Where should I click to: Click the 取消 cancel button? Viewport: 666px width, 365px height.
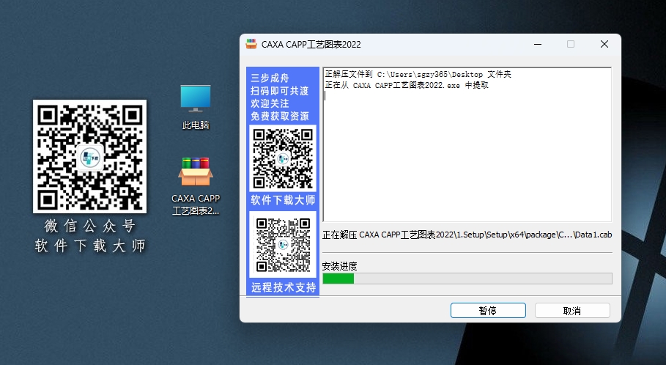[x=572, y=310]
